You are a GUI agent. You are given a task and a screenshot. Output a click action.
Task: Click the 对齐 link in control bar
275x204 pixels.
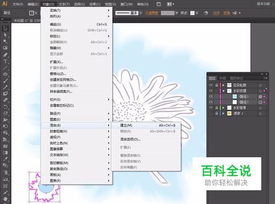(216, 13)
